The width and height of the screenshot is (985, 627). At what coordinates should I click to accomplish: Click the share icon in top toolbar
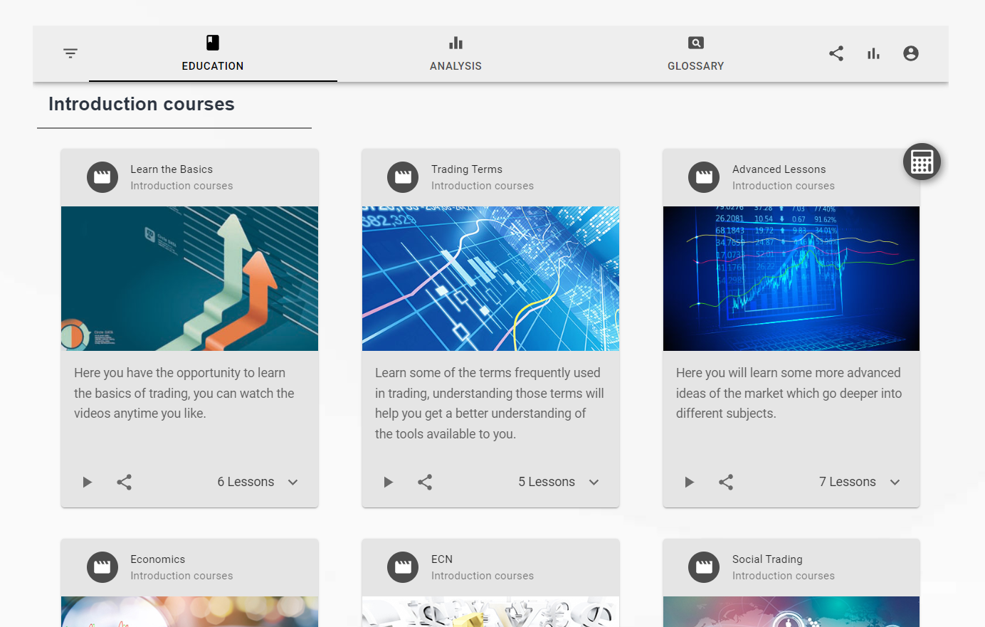836,53
